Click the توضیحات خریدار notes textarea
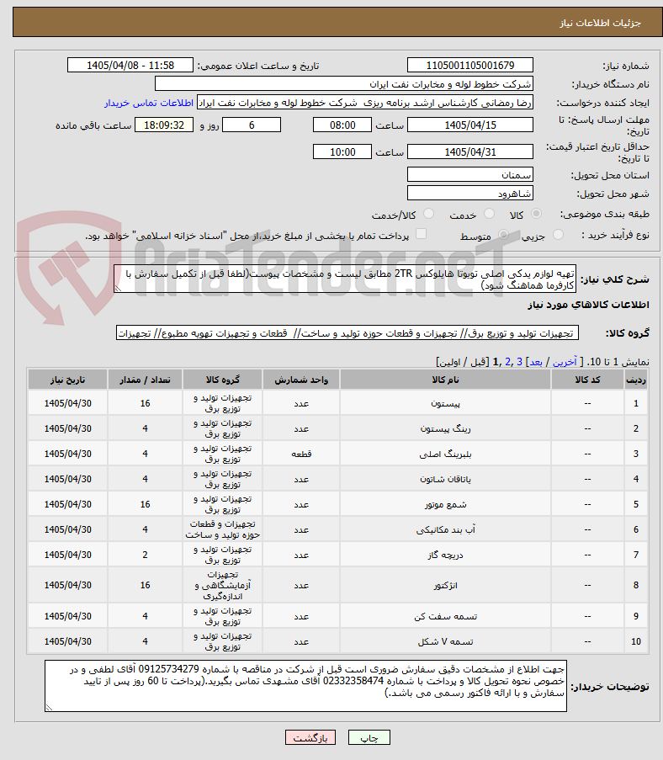 pyautogui.click(x=305, y=686)
